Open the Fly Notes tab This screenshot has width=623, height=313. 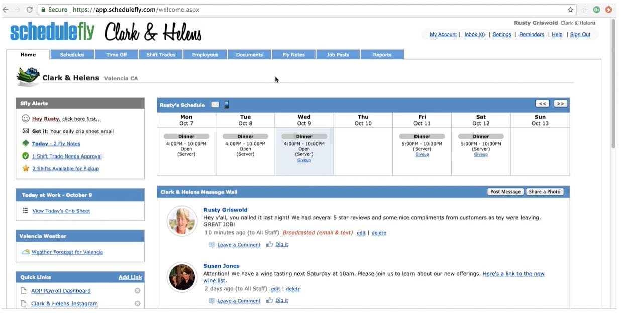pos(294,54)
